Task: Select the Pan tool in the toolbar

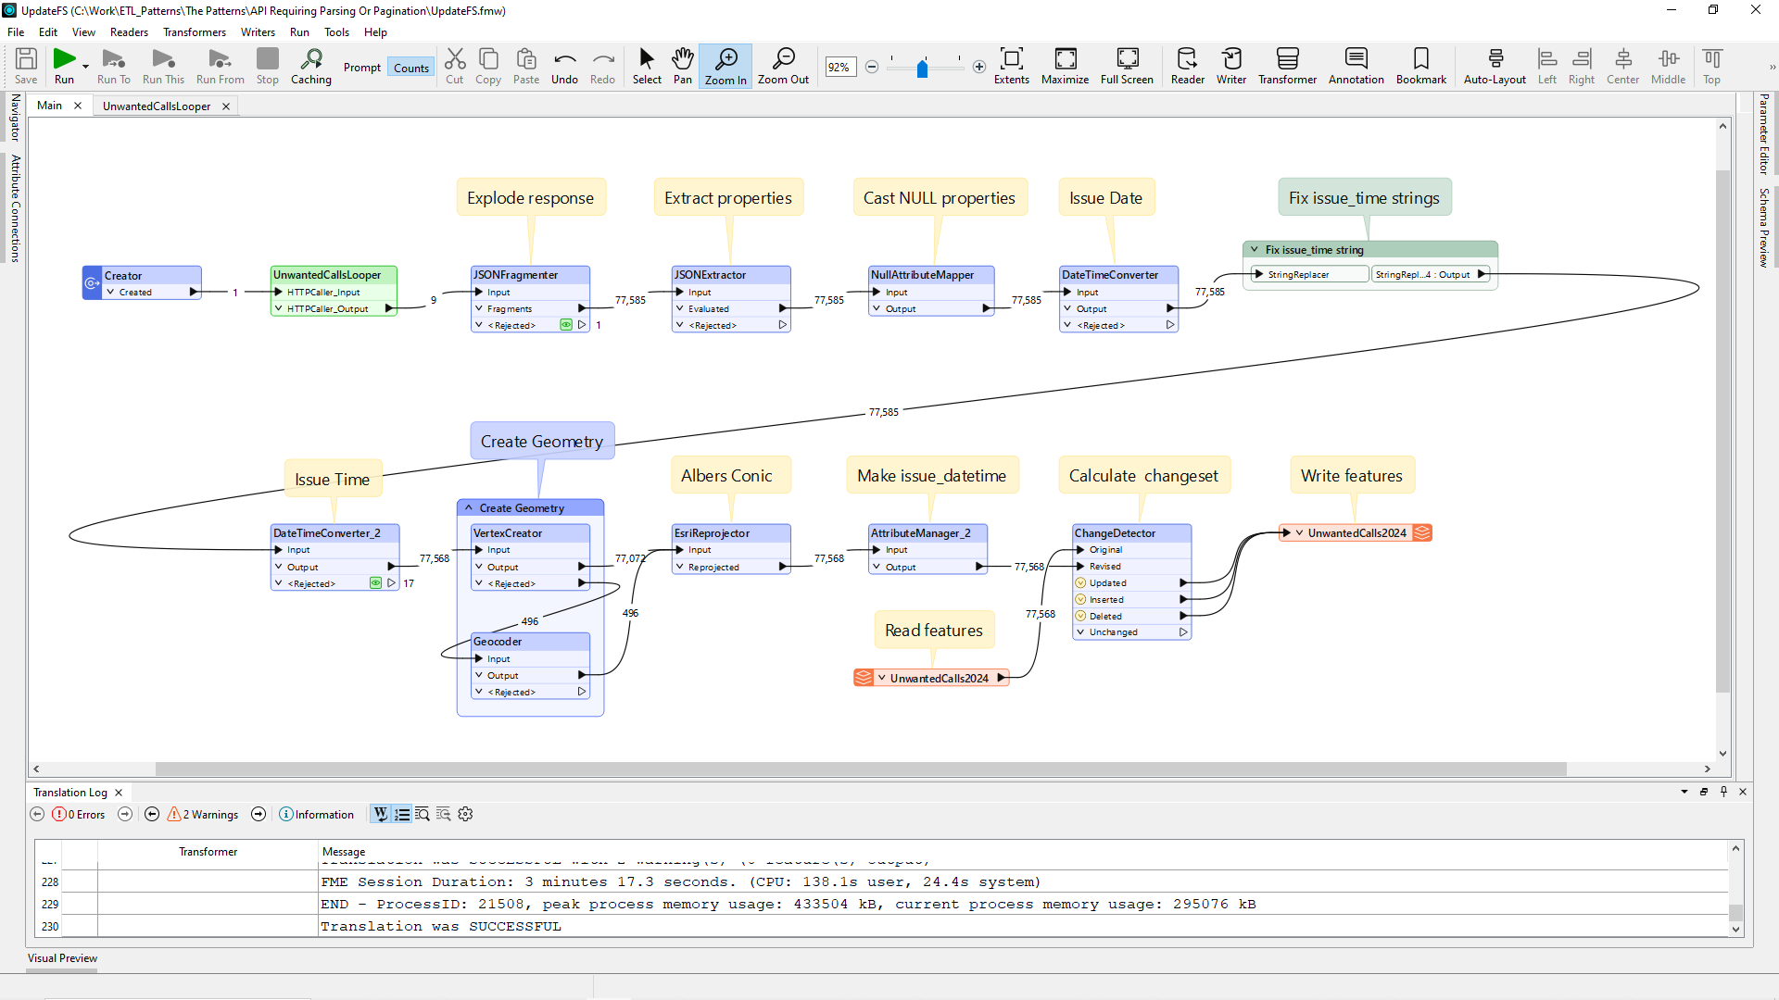Action: (683, 66)
